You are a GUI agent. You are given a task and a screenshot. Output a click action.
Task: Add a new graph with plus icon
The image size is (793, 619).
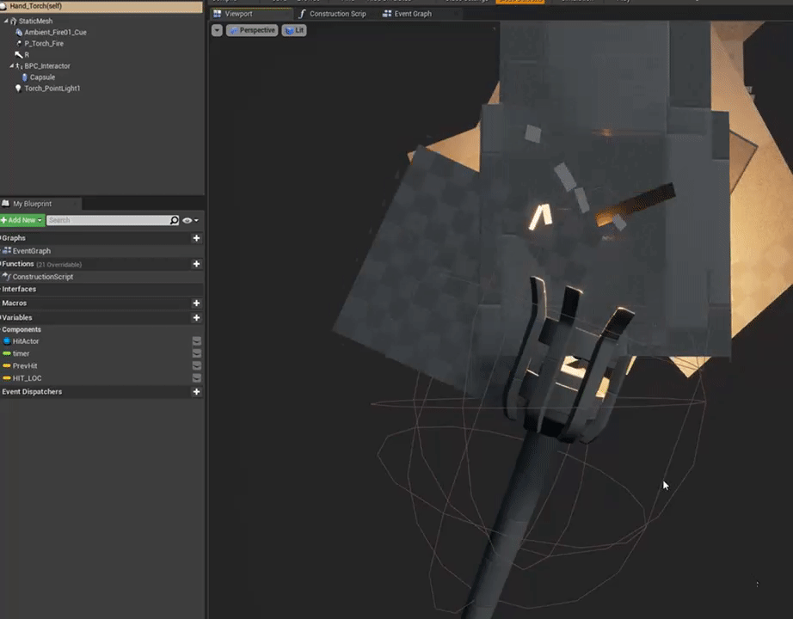pyautogui.click(x=196, y=238)
